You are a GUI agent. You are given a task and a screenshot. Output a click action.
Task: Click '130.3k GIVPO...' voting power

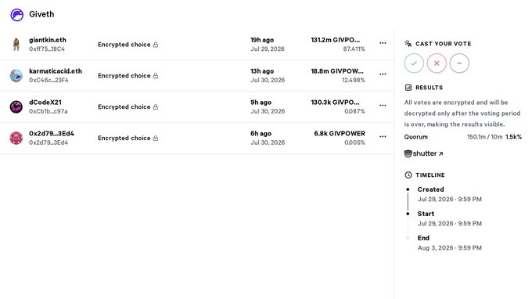[x=335, y=103]
